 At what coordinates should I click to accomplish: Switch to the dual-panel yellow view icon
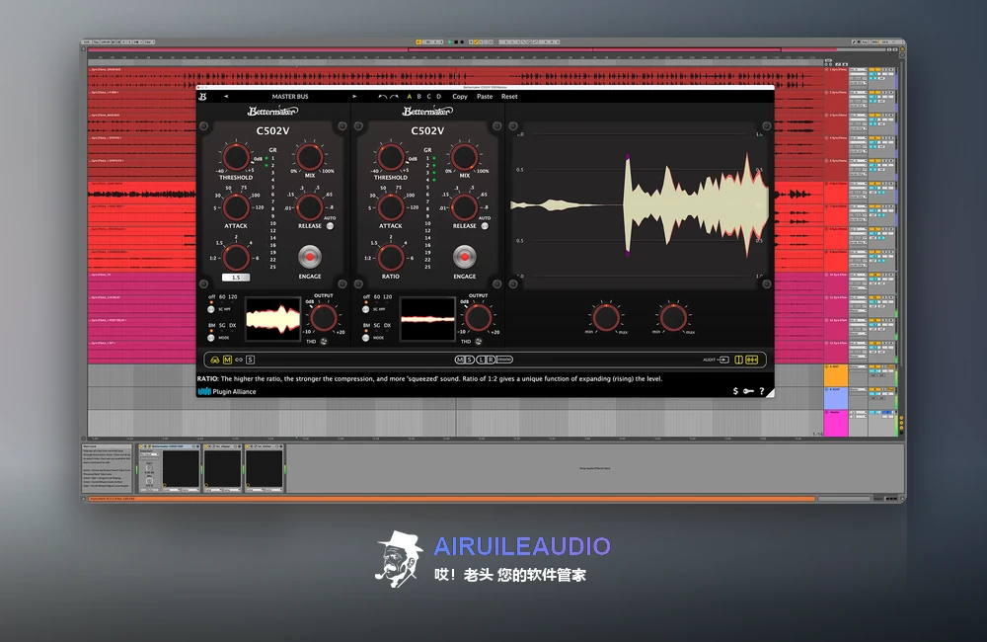click(751, 360)
